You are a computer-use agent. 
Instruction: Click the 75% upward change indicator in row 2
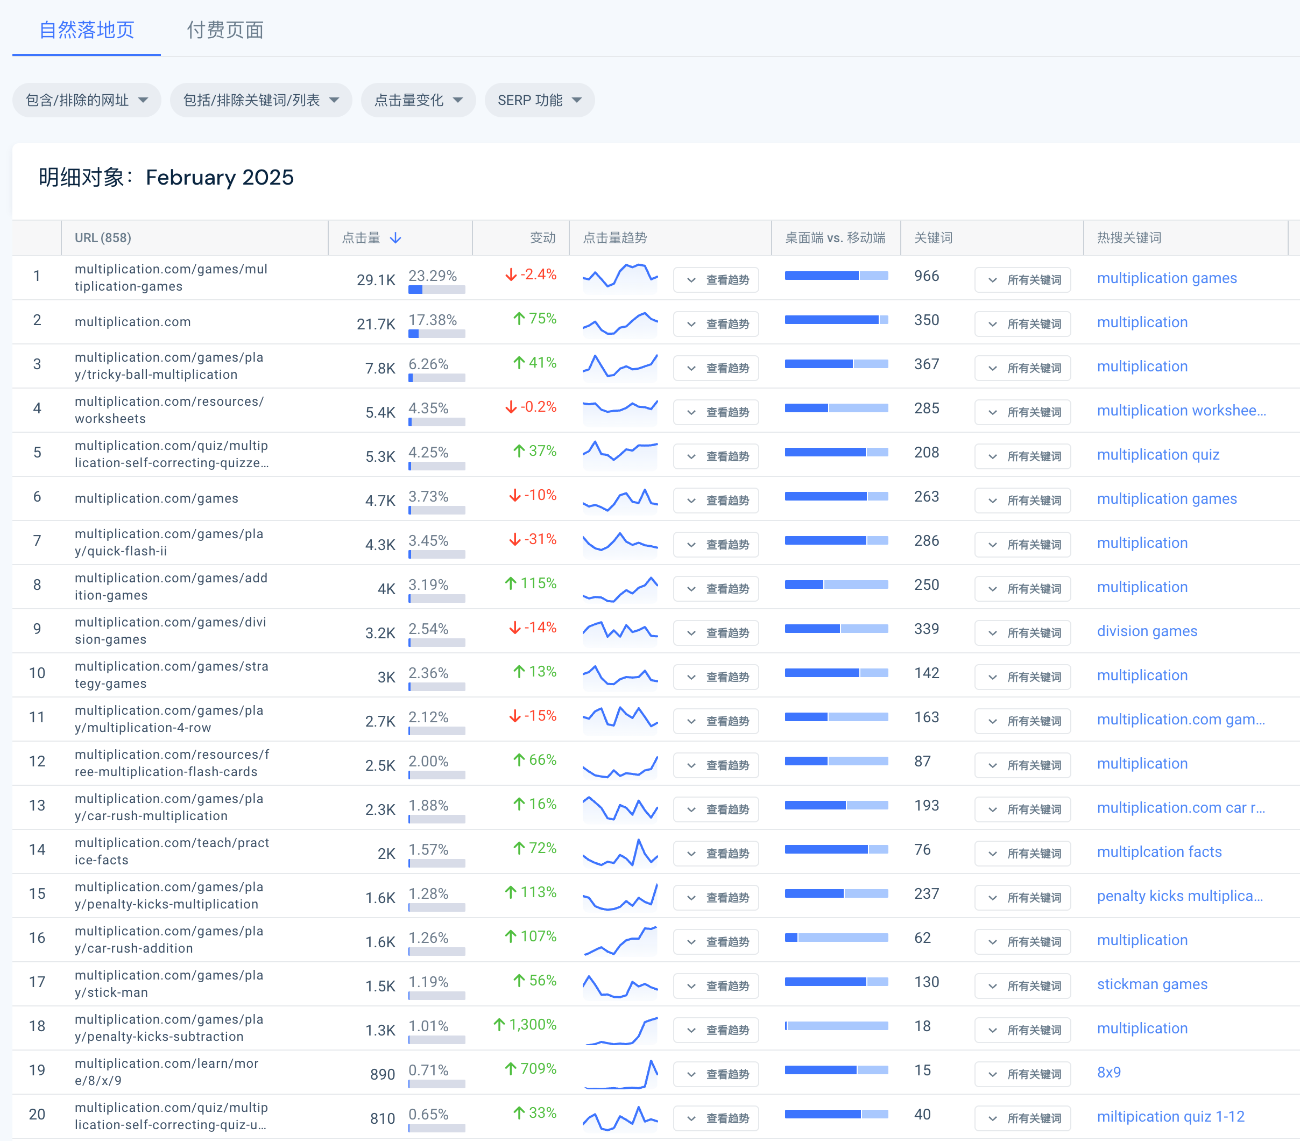(x=534, y=319)
